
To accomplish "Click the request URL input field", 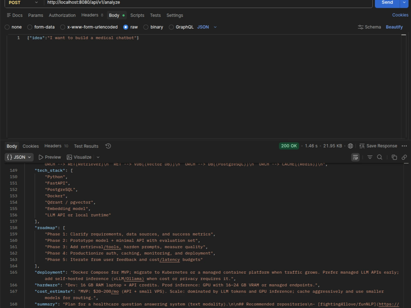I will [x=208, y=3].
